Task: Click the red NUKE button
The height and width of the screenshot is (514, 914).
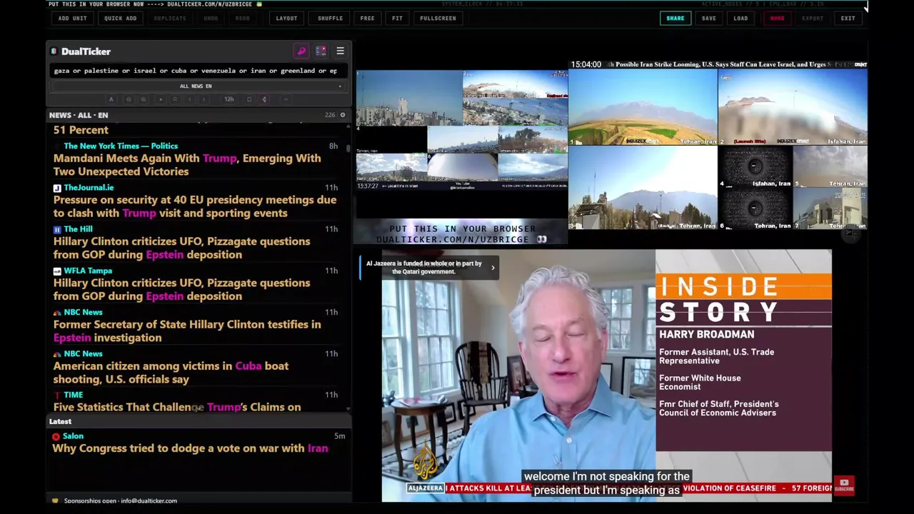Action: click(777, 19)
